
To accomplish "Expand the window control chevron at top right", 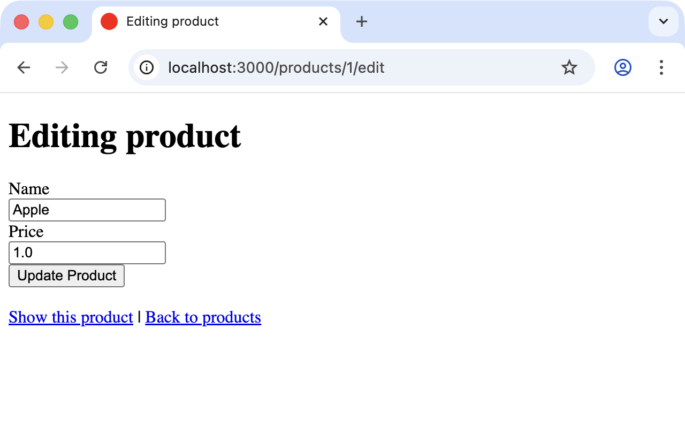I will pos(663,21).
